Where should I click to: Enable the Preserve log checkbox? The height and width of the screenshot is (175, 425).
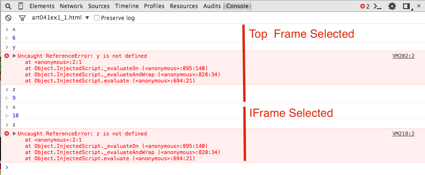(97, 18)
